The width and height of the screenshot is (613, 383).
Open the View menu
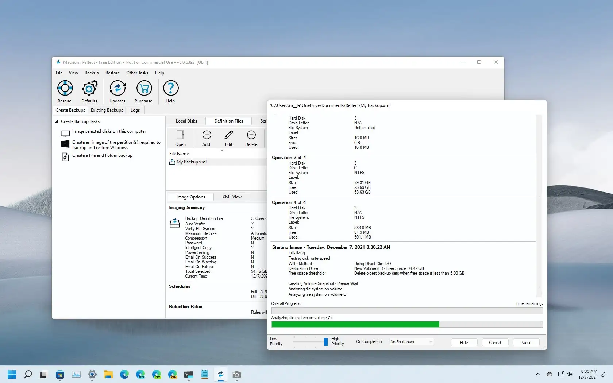pyautogui.click(x=73, y=73)
